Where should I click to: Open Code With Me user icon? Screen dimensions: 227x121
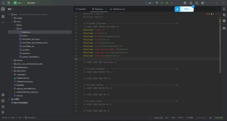click(191, 3)
